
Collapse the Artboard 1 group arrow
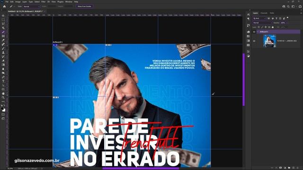258,32
